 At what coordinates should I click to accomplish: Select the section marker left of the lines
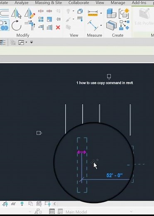(39, 133)
